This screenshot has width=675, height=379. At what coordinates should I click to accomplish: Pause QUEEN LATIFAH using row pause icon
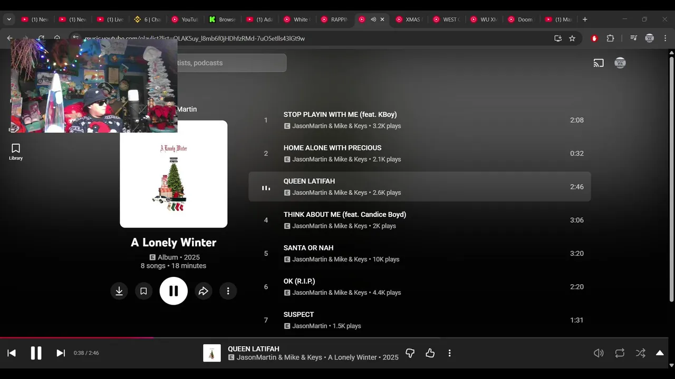pos(266,187)
